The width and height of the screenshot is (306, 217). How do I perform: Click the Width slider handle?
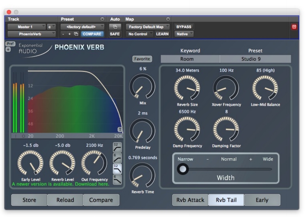(x=183, y=169)
